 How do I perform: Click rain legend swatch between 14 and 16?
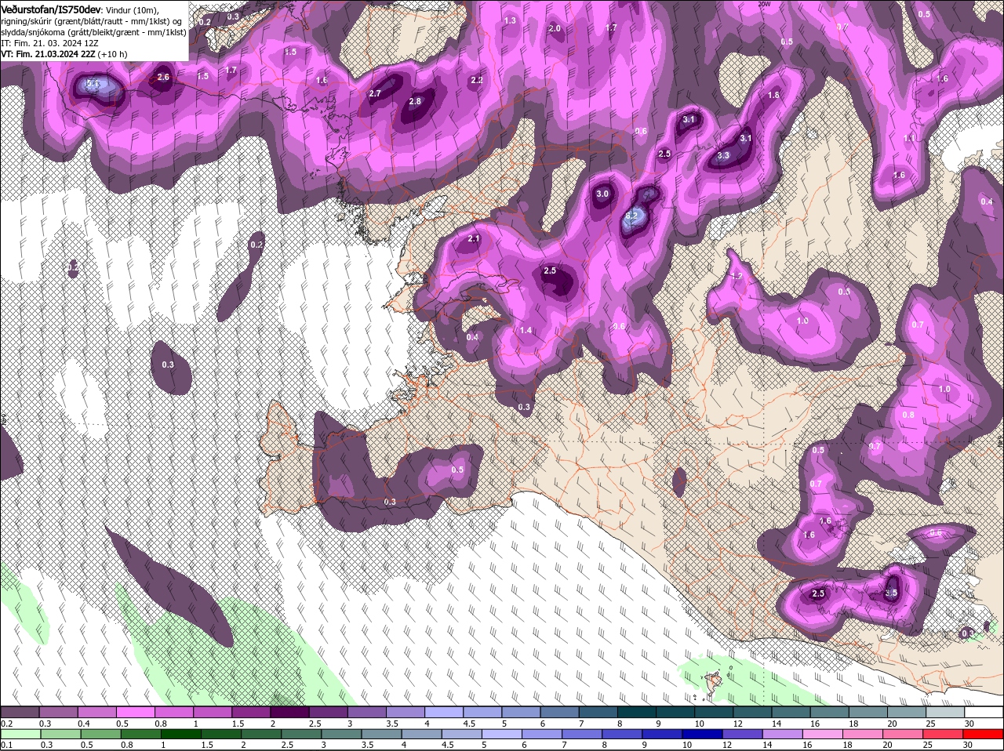point(783,734)
